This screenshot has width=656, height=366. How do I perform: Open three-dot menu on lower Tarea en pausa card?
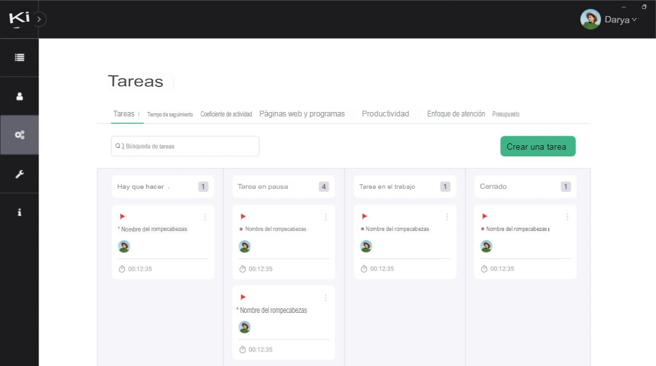(x=325, y=298)
